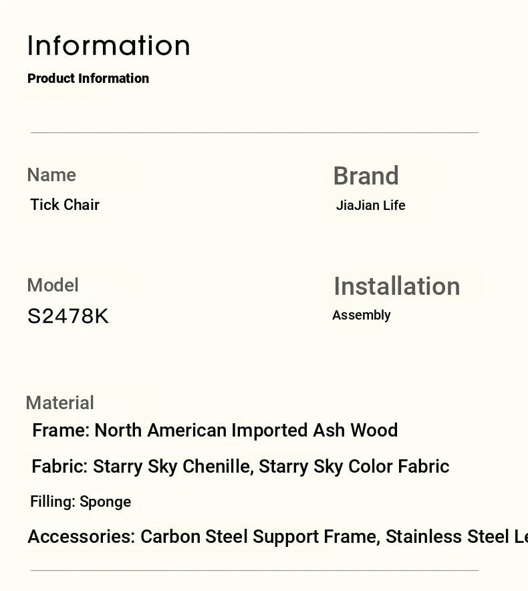The image size is (528, 591).
Task: Click the Brand label
Action: click(366, 176)
